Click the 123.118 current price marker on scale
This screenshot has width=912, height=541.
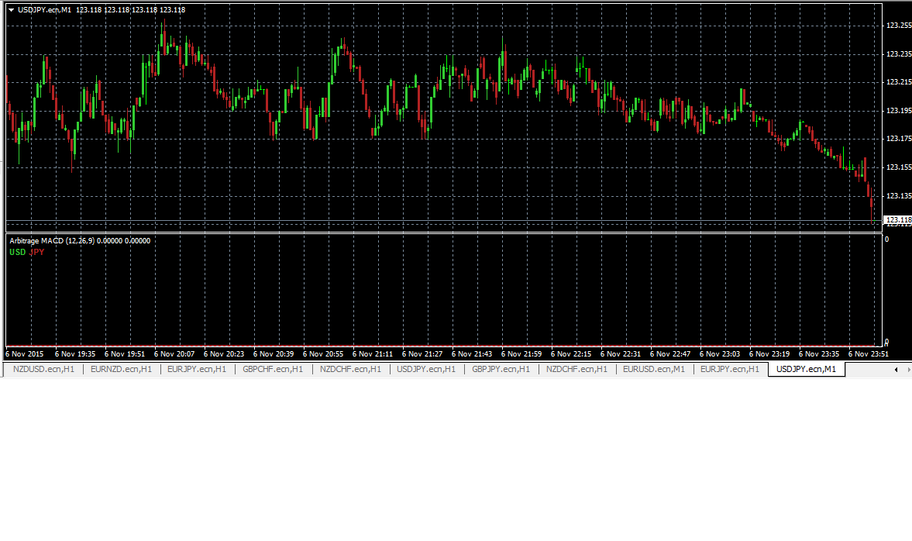897,219
